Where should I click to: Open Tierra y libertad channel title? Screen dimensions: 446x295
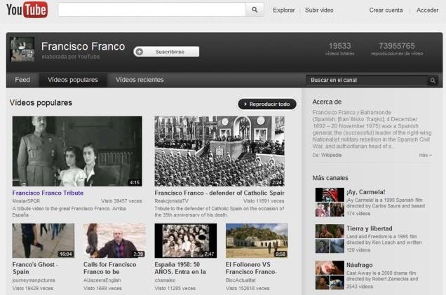point(369,228)
